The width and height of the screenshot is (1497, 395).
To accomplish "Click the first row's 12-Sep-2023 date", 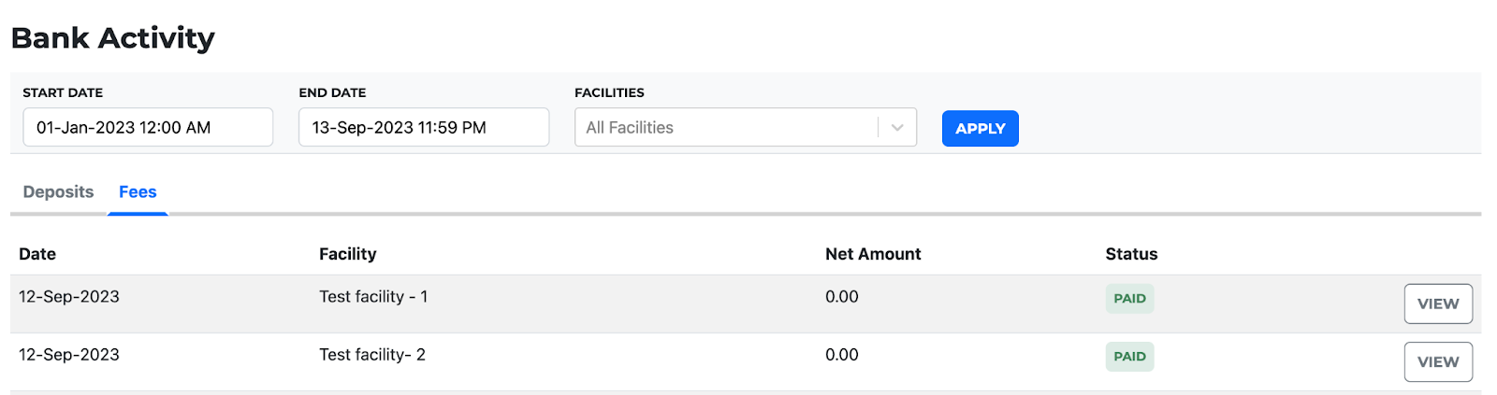I will [69, 297].
